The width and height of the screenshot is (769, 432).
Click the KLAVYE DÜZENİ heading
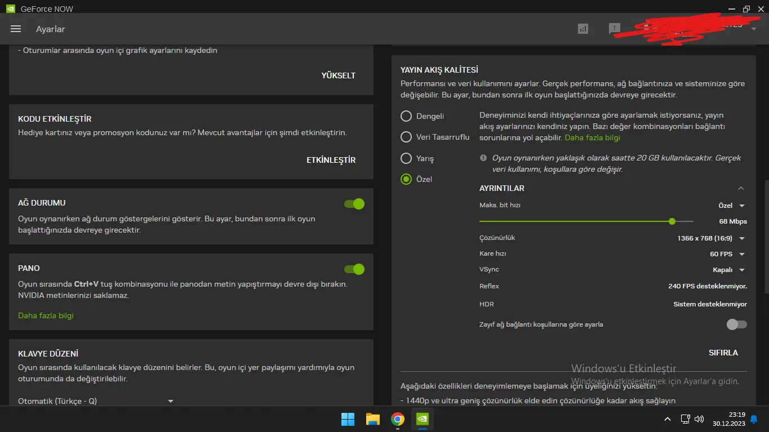pos(48,354)
